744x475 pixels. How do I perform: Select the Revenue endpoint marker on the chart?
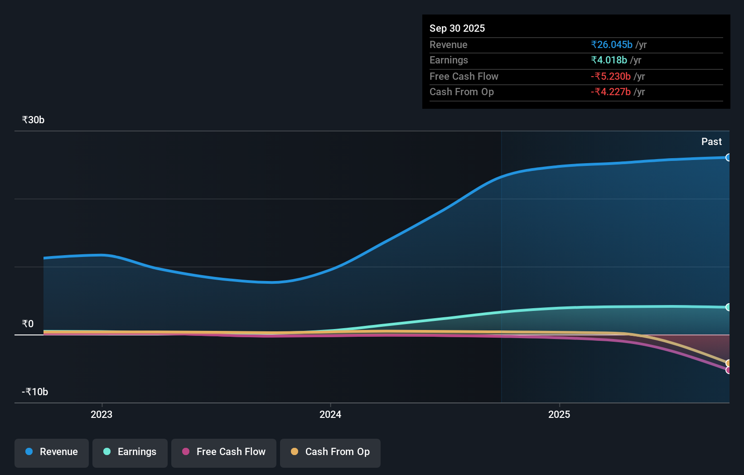point(729,158)
